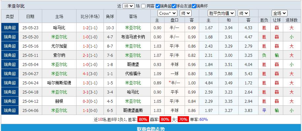302x131 pixels.
Task: Open 布洛马波卡纳 team link
Action: point(133,37)
